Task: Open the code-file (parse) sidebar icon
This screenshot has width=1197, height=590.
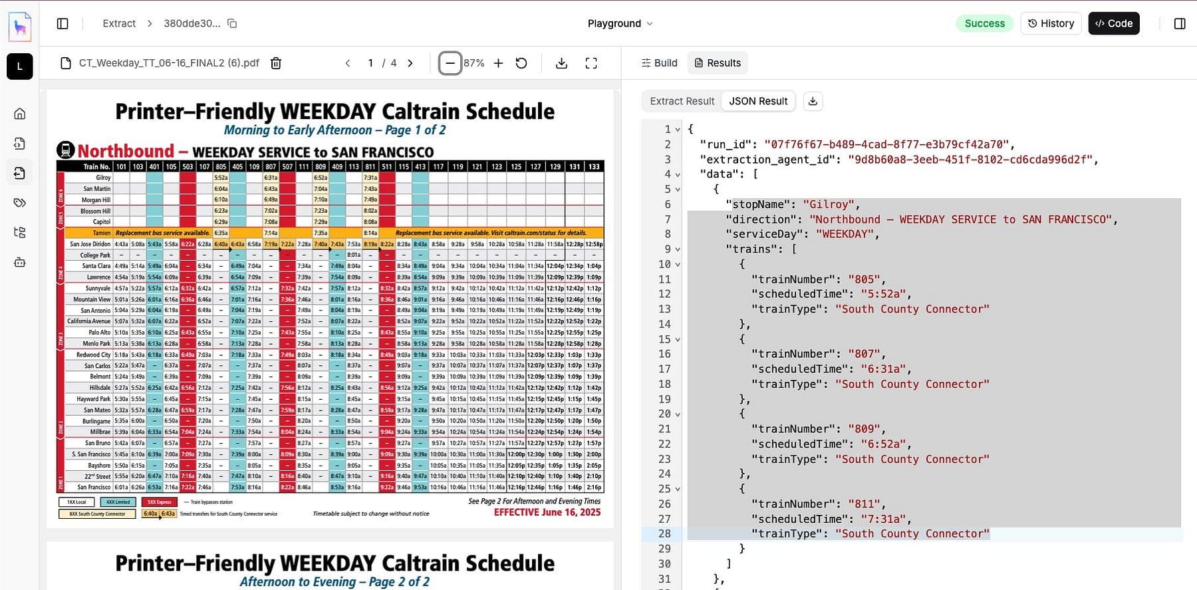Action: (x=20, y=144)
